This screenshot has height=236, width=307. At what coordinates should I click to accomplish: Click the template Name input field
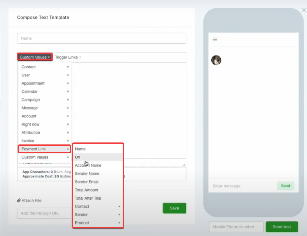pos(101,38)
